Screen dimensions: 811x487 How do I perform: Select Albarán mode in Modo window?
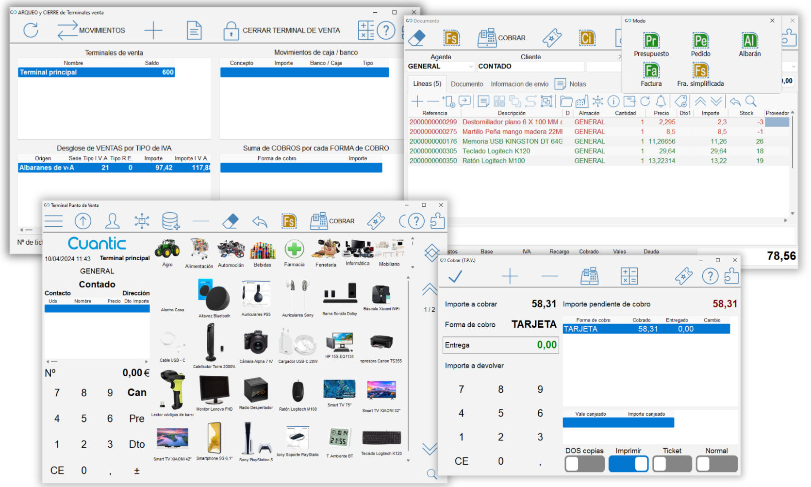[x=749, y=45]
